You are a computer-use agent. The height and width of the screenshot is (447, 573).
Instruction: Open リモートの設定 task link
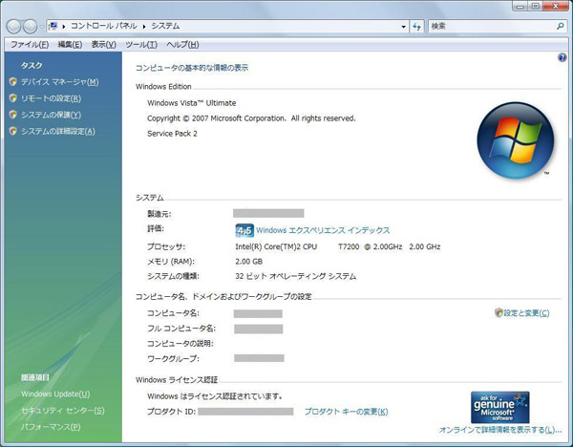[x=51, y=98]
